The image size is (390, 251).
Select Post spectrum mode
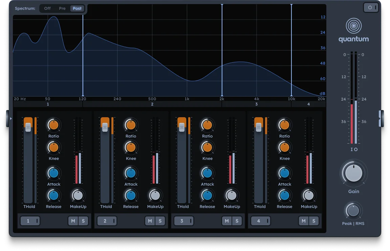pos(77,8)
